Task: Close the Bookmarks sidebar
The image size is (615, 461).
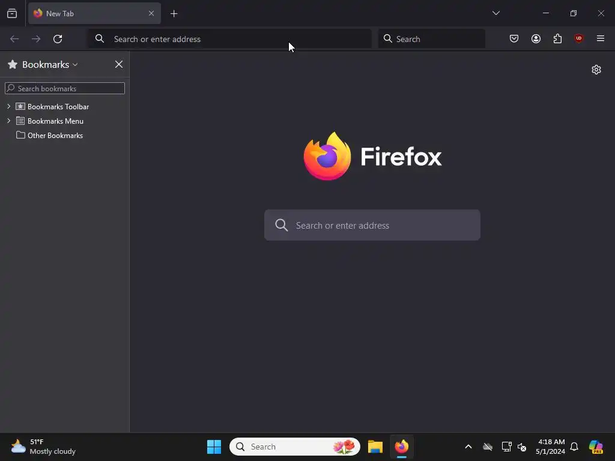Action: pyautogui.click(x=119, y=65)
